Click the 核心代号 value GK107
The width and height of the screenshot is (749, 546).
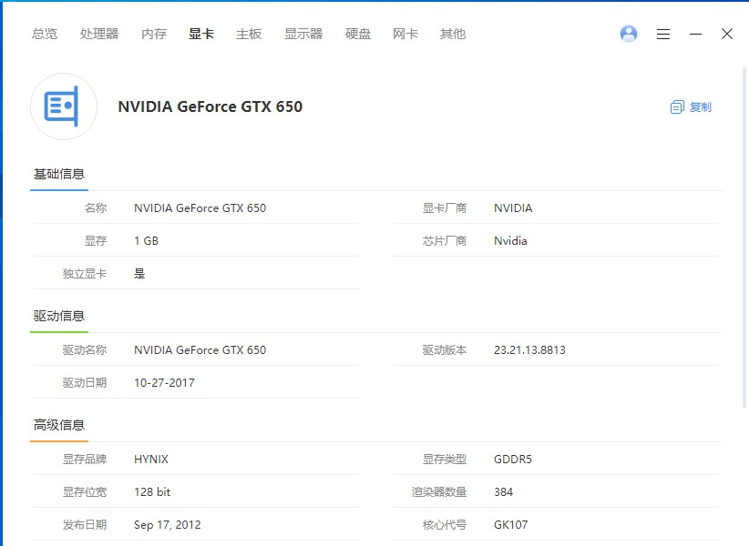[510, 525]
